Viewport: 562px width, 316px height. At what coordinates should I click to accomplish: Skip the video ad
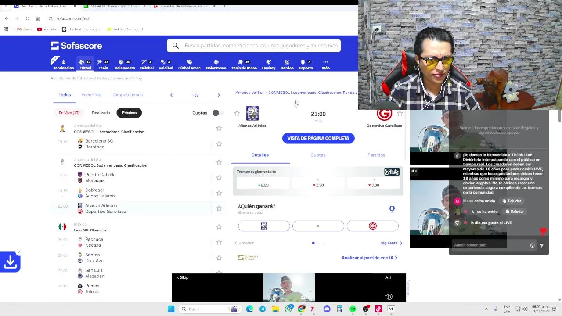[x=182, y=277]
